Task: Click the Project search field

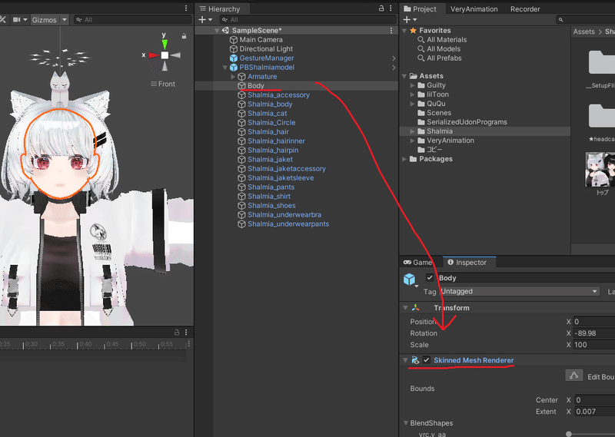Action: tap(585, 20)
